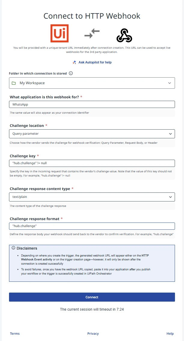Click the WhatsApp application name field
The image size is (184, 341).
(x=92, y=104)
